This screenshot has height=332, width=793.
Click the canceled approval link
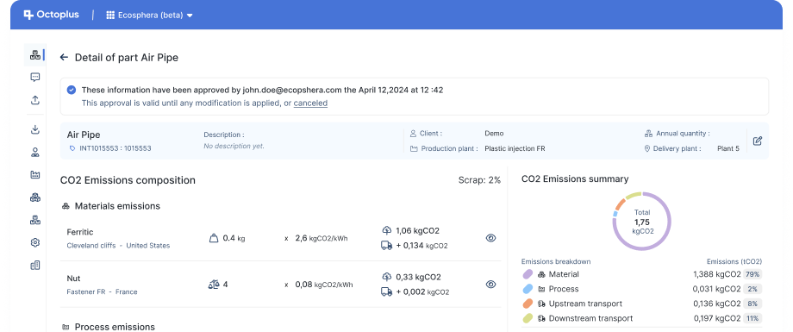[x=310, y=103]
